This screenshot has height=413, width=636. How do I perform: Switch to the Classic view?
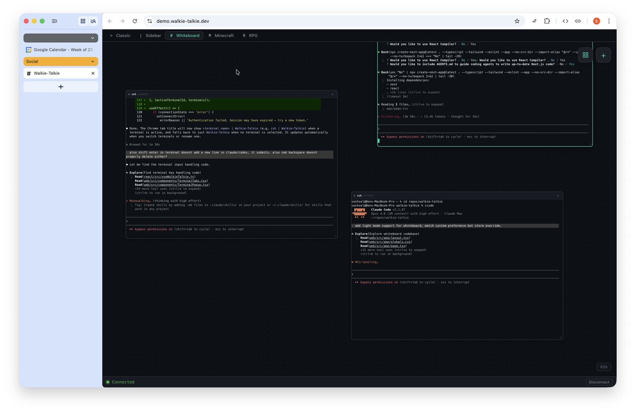point(120,36)
